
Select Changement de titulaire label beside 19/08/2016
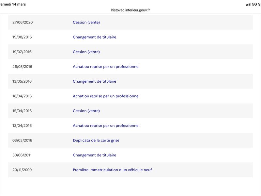[x=94, y=37]
